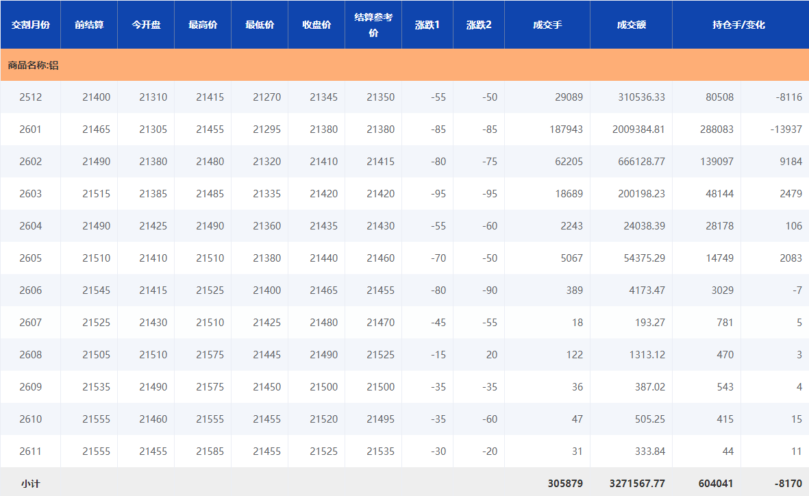The width and height of the screenshot is (809, 496).
Task: Click the 最高价 column header
Action: pos(203,25)
